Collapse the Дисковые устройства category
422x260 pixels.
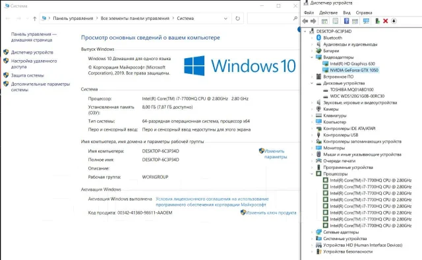pyautogui.click(x=312, y=83)
